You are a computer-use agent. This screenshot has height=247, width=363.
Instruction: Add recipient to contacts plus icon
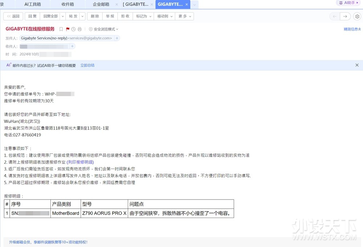(72, 46)
